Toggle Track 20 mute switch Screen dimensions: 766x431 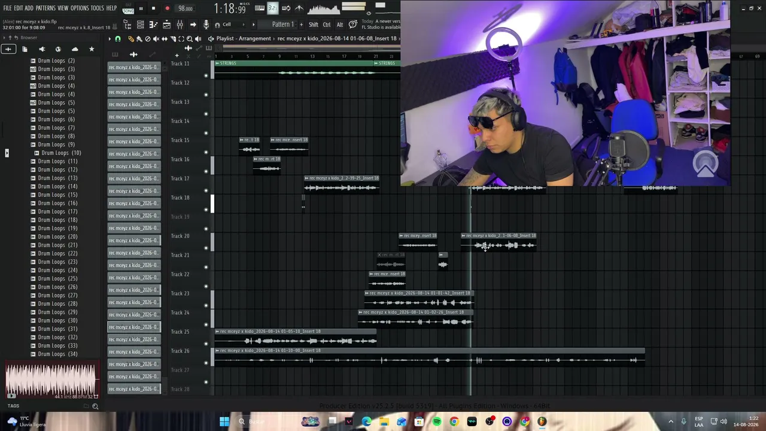(206, 248)
